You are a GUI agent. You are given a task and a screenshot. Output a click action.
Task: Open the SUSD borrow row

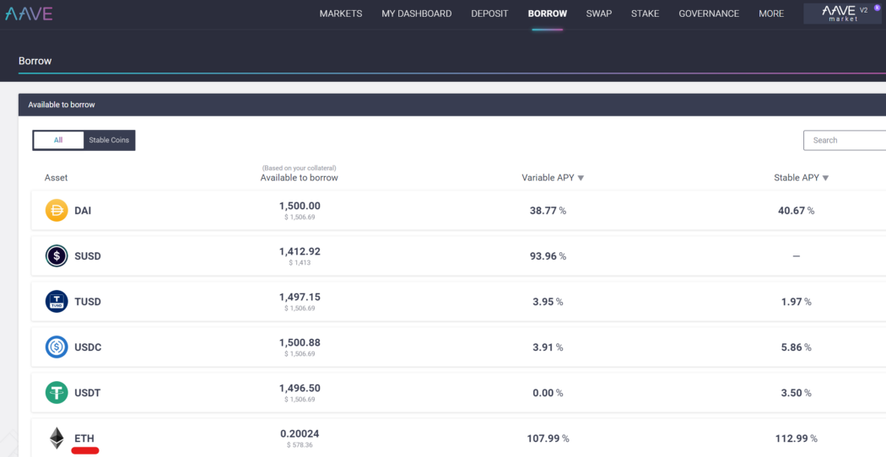(458, 255)
